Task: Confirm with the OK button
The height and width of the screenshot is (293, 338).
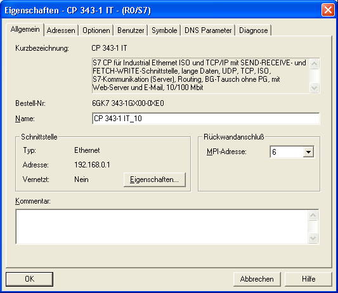Action: 29,279
